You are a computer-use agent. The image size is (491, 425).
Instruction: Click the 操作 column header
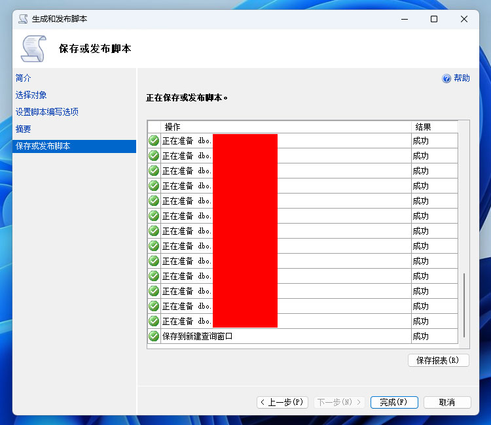(x=172, y=127)
